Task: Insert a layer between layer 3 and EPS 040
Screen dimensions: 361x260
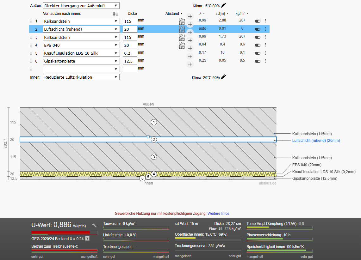Action: [190, 40]
